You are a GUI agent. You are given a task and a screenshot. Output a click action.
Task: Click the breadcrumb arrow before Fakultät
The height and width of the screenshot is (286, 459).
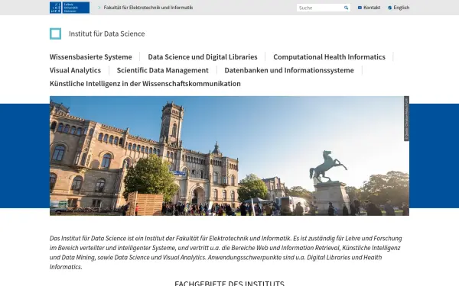99,8
